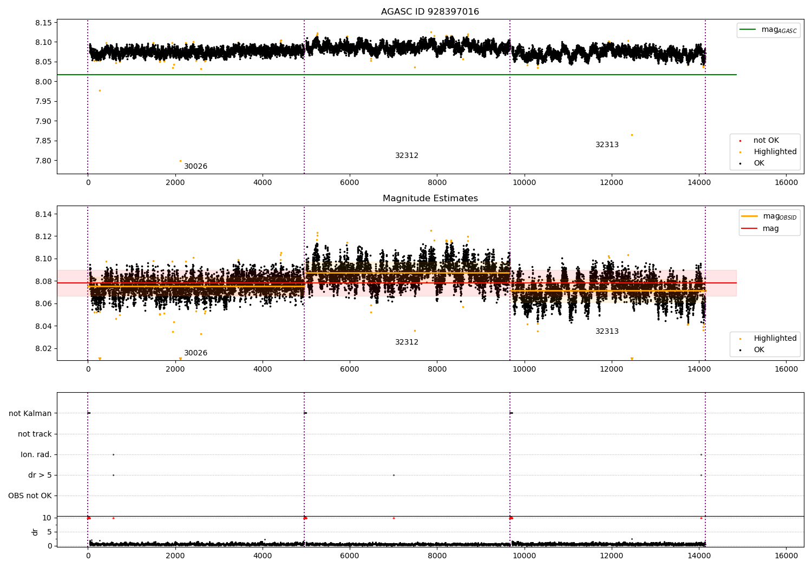Click the red 'not OK' legend marker
This screenshot has width=812, height=568.
[x=740, y=141]
